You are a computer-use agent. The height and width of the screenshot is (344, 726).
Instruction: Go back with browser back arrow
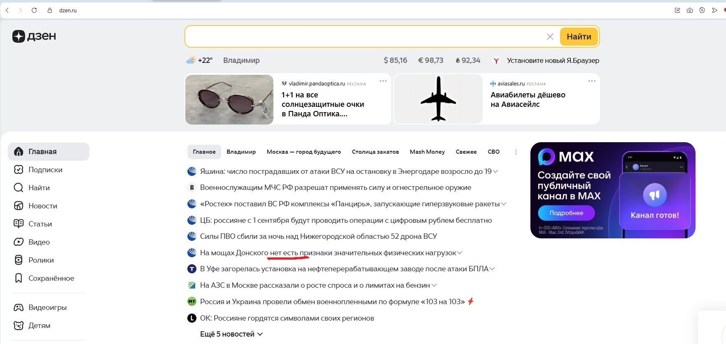pyautogui.click(x=7, y=10)
